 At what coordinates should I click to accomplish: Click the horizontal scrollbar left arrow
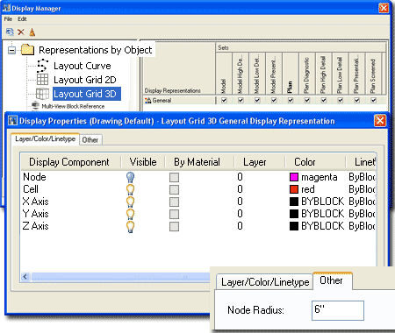25,276
